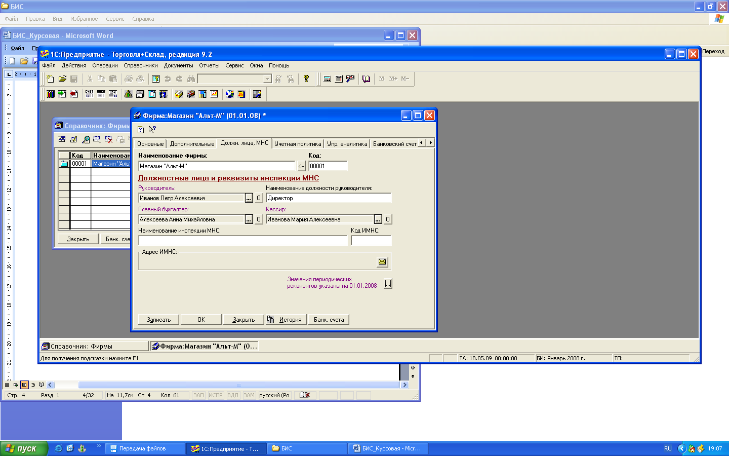
Task: Open the Документы menu in 1C
Action: click(178, 65)
